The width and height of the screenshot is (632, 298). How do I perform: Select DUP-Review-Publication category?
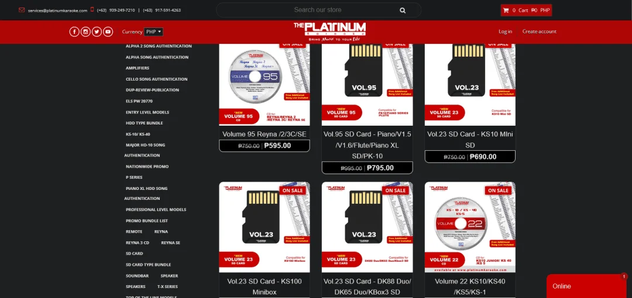coord(152,90)
